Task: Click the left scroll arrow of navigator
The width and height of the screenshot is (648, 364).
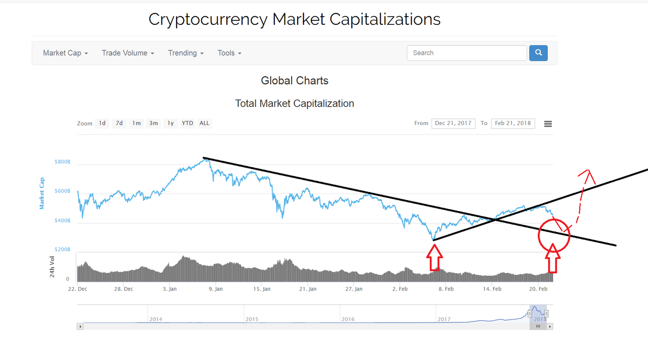Action: pyautogui.click(x=79, y=327)
